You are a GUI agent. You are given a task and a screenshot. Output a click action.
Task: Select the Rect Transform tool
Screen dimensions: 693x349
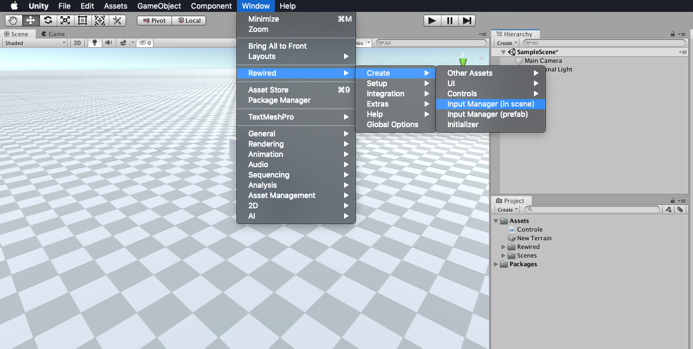tap(82, 21)
